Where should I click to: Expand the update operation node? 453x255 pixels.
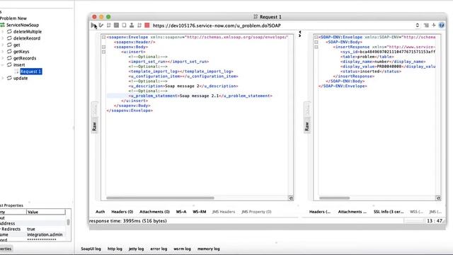(x=3, y=78)
